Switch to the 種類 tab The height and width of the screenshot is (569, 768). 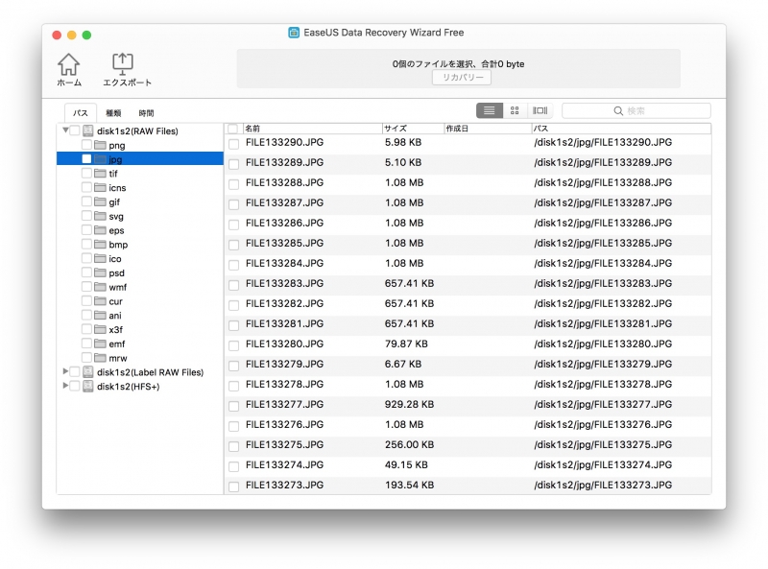tap(113, 113)
